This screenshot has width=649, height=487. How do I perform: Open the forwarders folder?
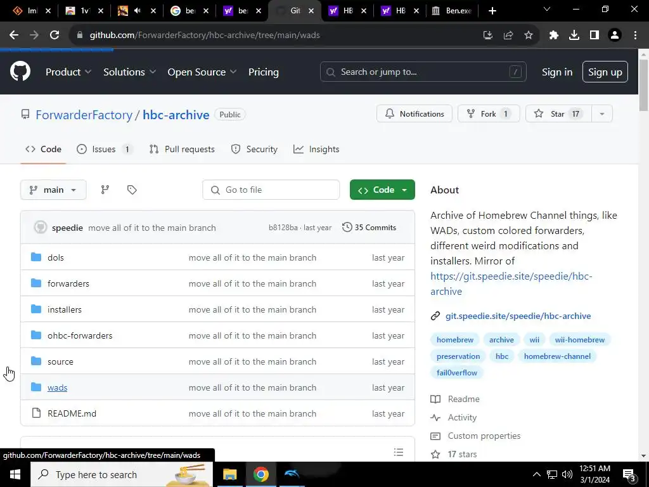pos(68,283)
